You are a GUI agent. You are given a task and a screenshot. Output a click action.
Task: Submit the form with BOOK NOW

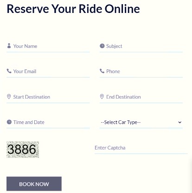coord(34,184)
